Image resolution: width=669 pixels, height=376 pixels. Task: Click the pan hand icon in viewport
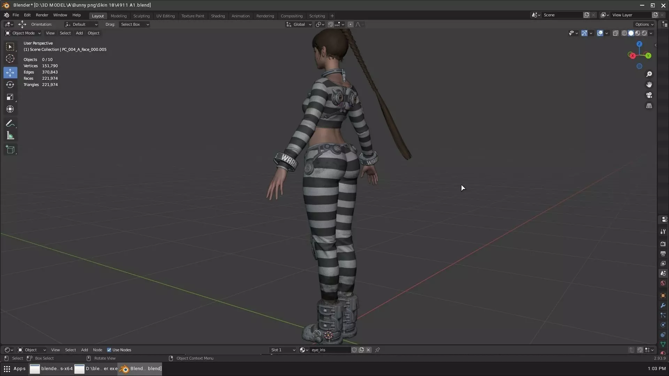coord(649,85)
